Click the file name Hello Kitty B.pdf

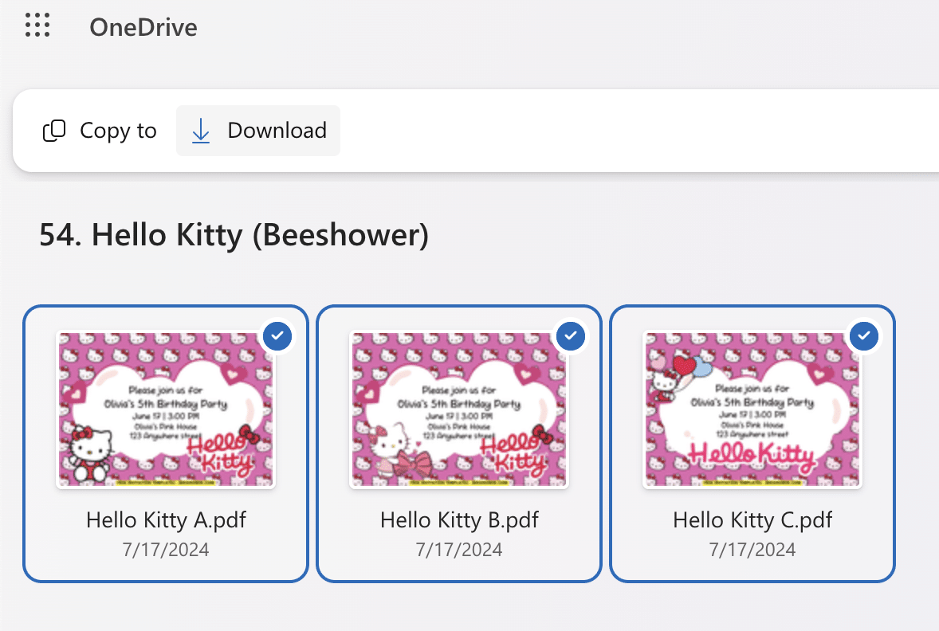pyautogui.click(x=459, y=521)
